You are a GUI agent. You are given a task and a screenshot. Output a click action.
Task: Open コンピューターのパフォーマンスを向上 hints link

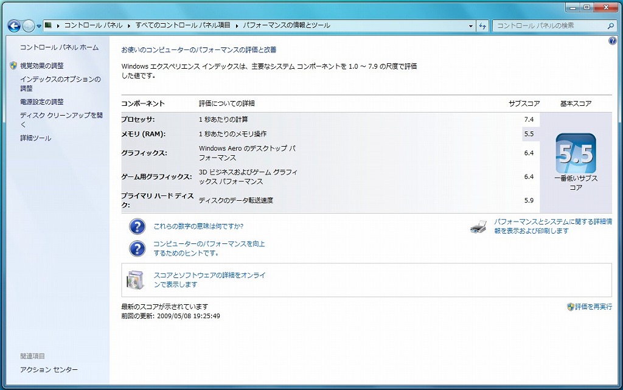coord(209,248)
